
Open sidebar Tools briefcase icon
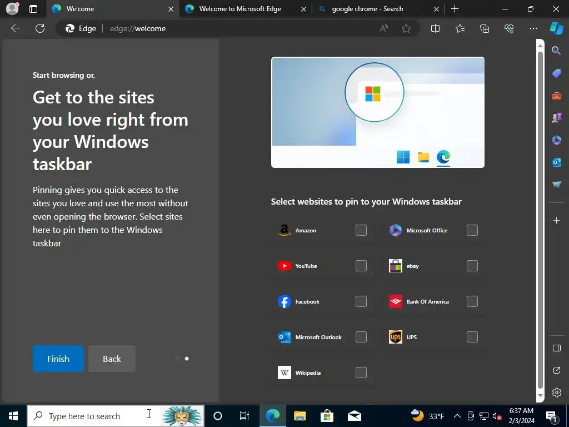556,96
